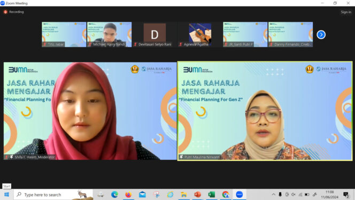Click the microphone tray icon
Image resolution: width=355 pixels, height=200 pixels.
[x=280, y=195]
